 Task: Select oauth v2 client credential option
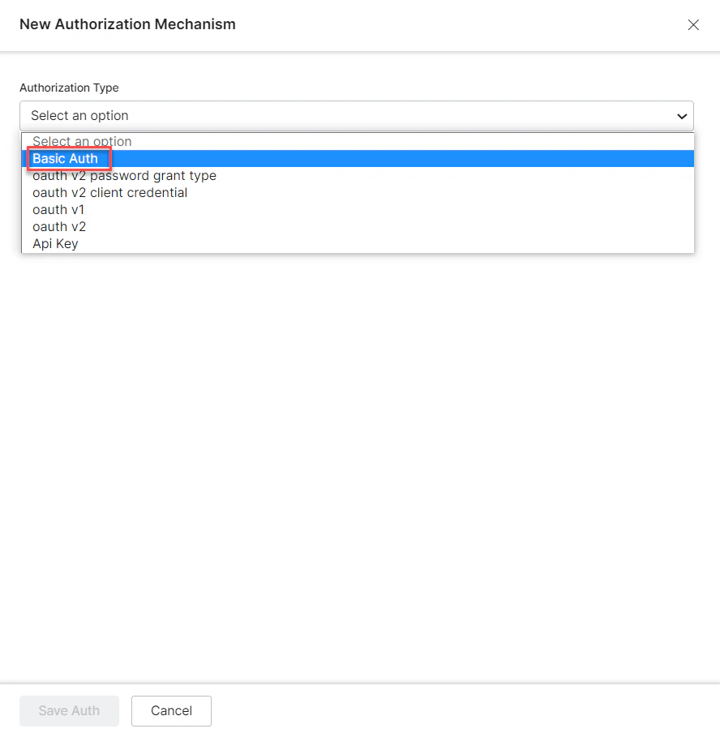[109, 192]
